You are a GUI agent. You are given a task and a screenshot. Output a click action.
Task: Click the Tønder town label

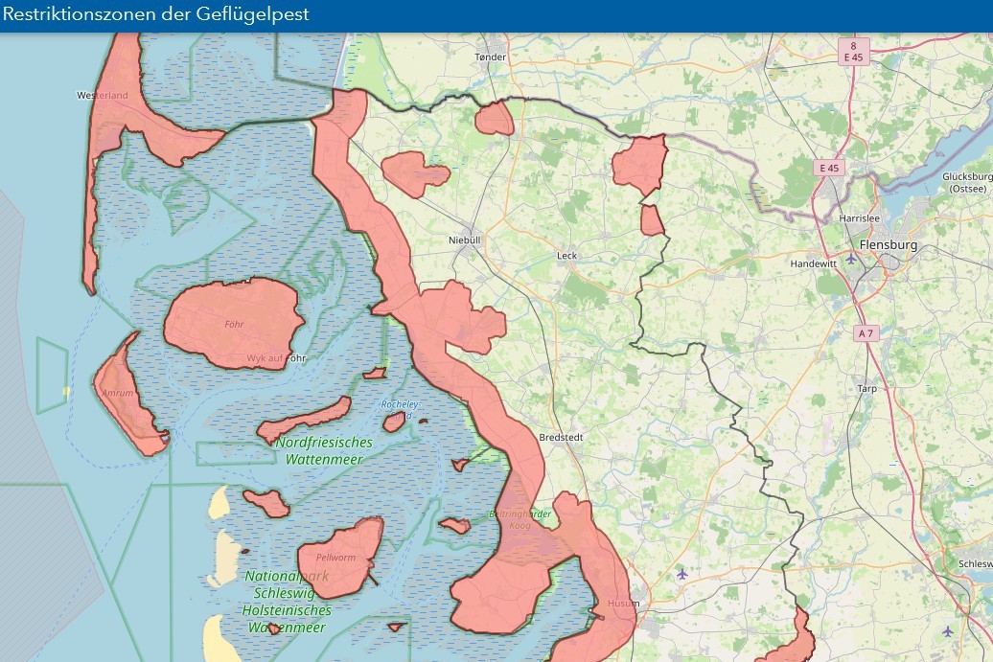click(x=490, y=57)
